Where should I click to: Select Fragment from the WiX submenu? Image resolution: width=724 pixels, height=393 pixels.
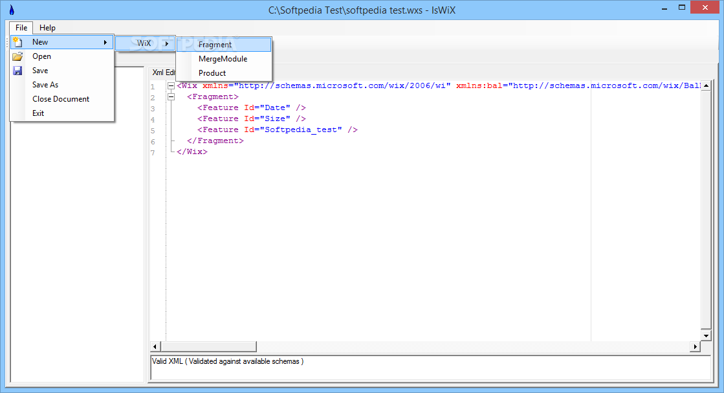(x=224, y=45)
